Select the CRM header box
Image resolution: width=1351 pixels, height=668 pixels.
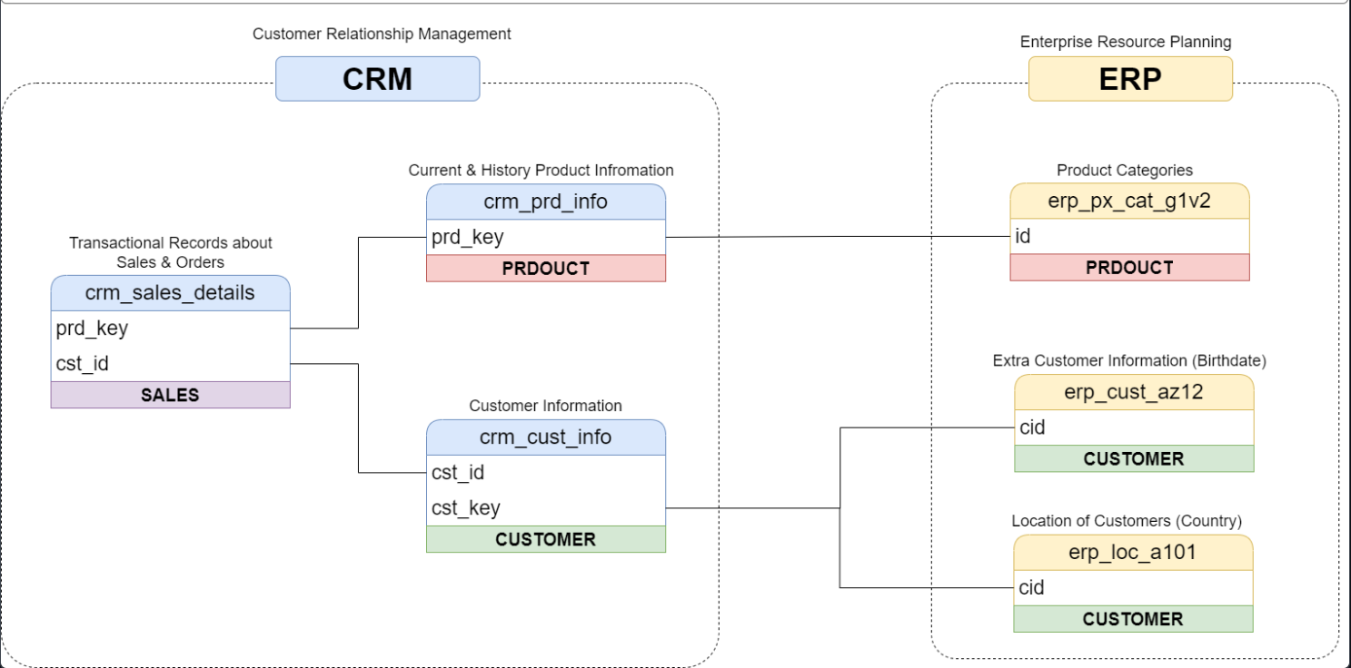pos(377,79)
